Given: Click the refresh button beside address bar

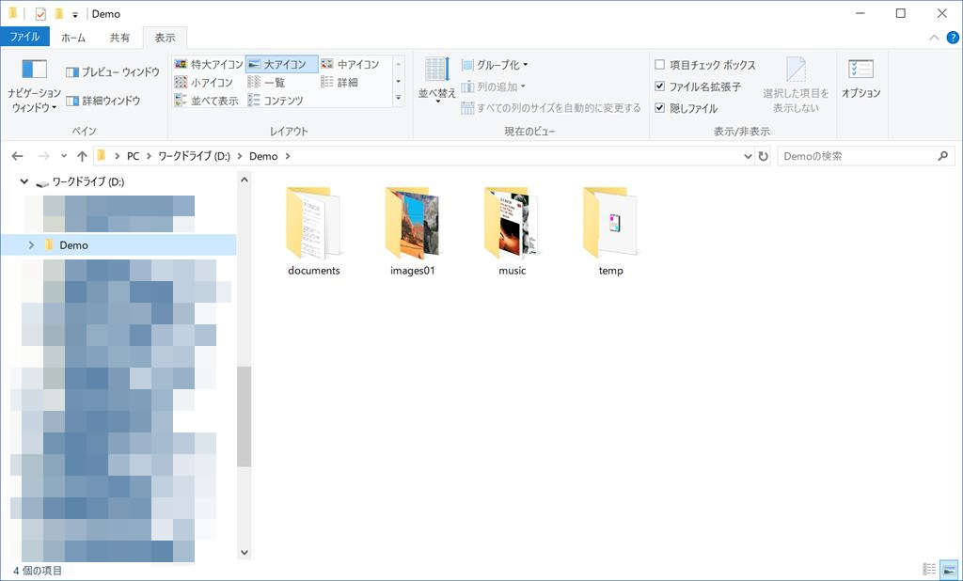Looking at the screenshot, I should click(763, 156).
